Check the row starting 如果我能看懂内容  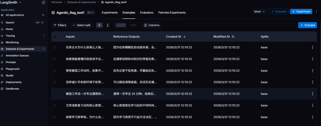(x=55, y=59)
